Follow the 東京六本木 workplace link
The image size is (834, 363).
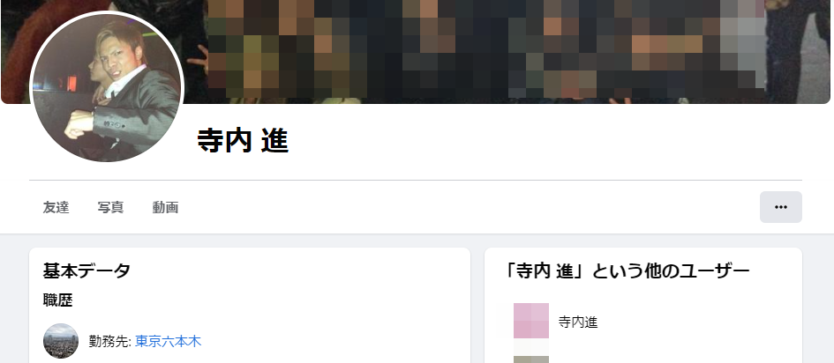point(168,341)
